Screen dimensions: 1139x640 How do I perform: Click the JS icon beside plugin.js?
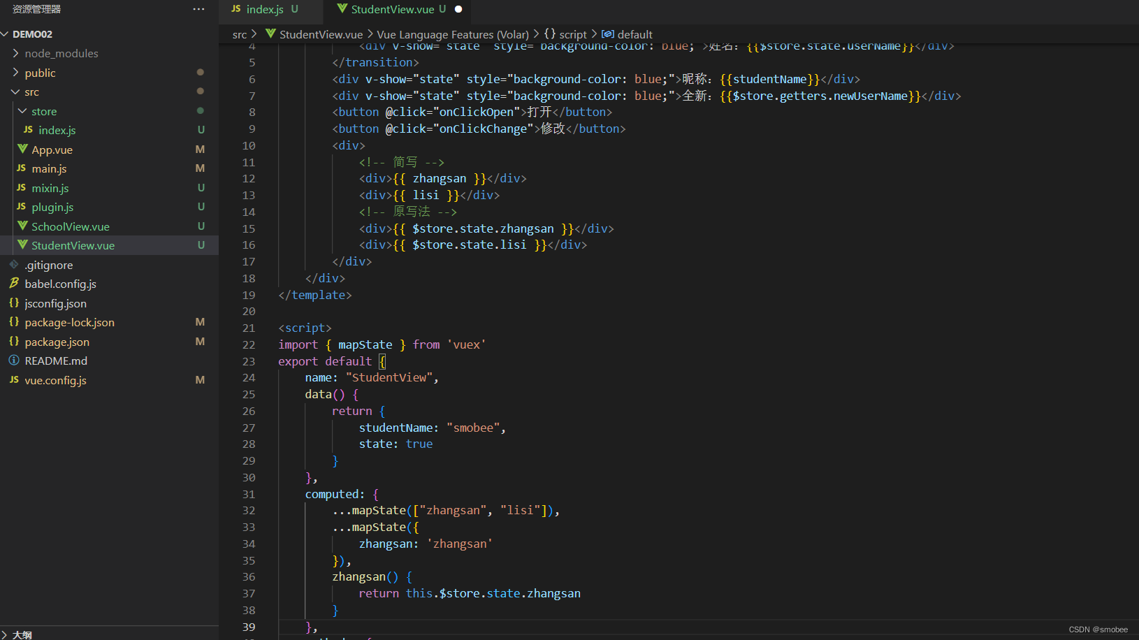21,207
